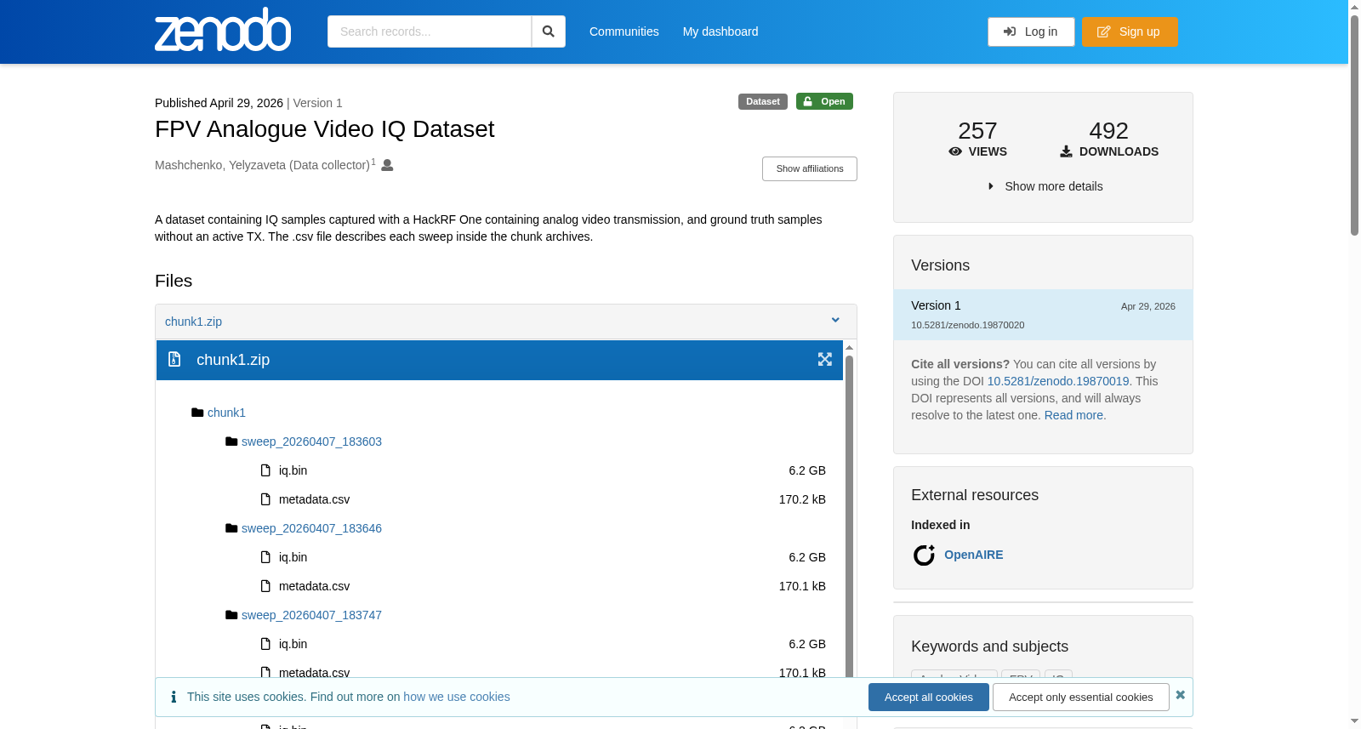Click the sweep_20260407_183747 folder icon

pyautogui.click(x=231, y=615)
